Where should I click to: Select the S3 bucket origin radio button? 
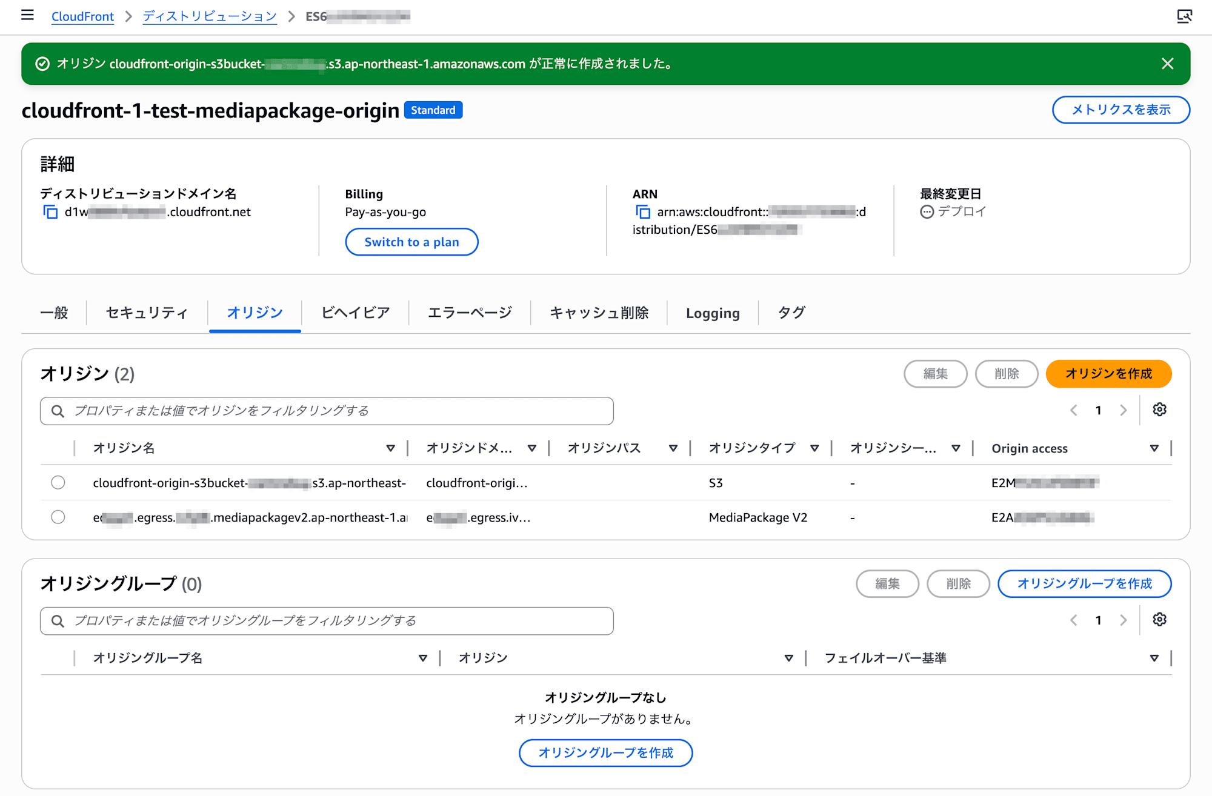pos(58,483)
